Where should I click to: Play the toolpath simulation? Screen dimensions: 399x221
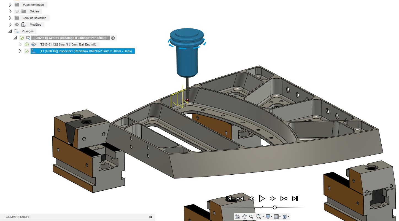pyautogui.click(x=262, y=198)
